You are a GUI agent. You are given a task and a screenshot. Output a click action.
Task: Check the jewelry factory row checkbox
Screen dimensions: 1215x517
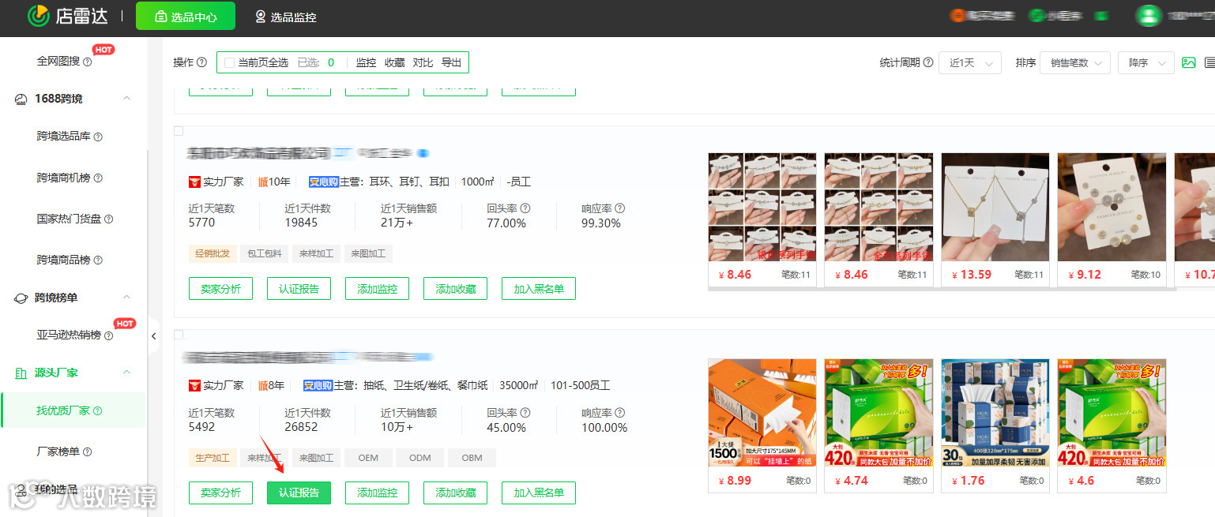tap(179, 131)
